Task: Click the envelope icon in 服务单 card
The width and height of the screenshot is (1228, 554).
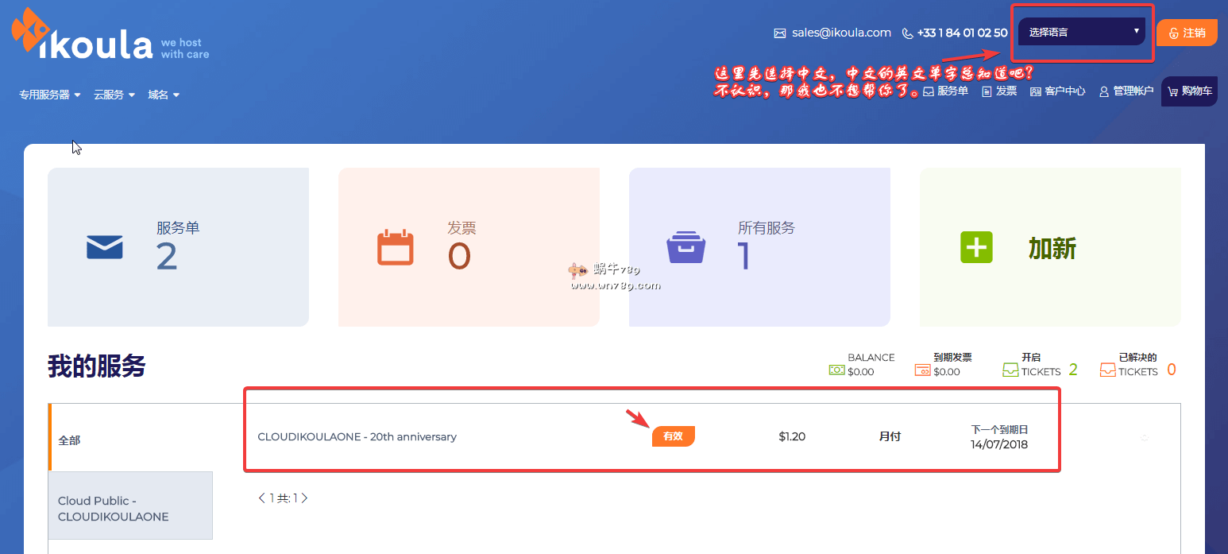Action: click(x=105, y=247)
